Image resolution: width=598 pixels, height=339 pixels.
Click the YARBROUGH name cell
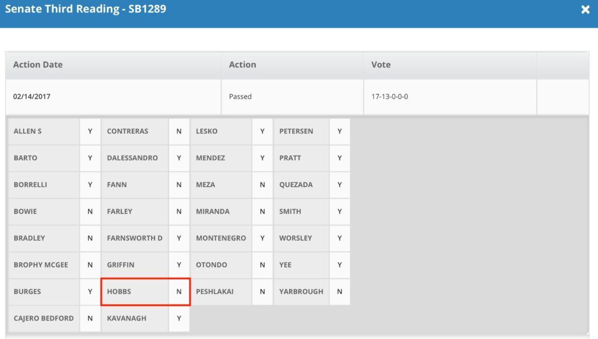point(301,292)
